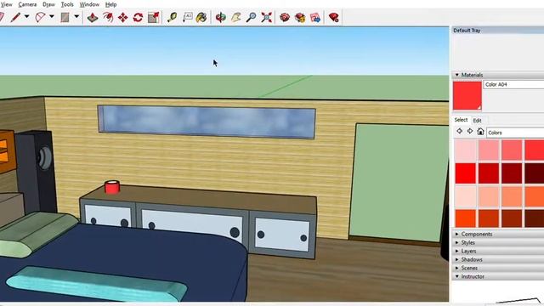Viewport: 544px width, 306px height.
Task: Choose the Text label tool
Action: pyautogui.click(x=187, y=17)
